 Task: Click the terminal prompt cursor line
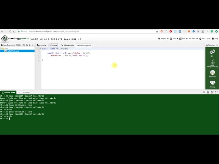pos(5,119)
